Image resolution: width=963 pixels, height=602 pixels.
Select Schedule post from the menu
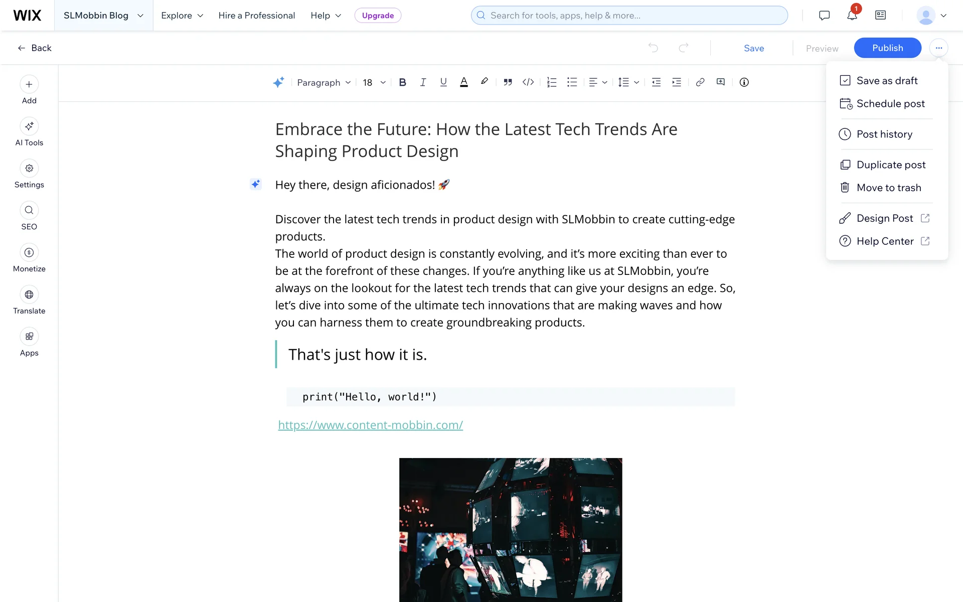[890, 104]
